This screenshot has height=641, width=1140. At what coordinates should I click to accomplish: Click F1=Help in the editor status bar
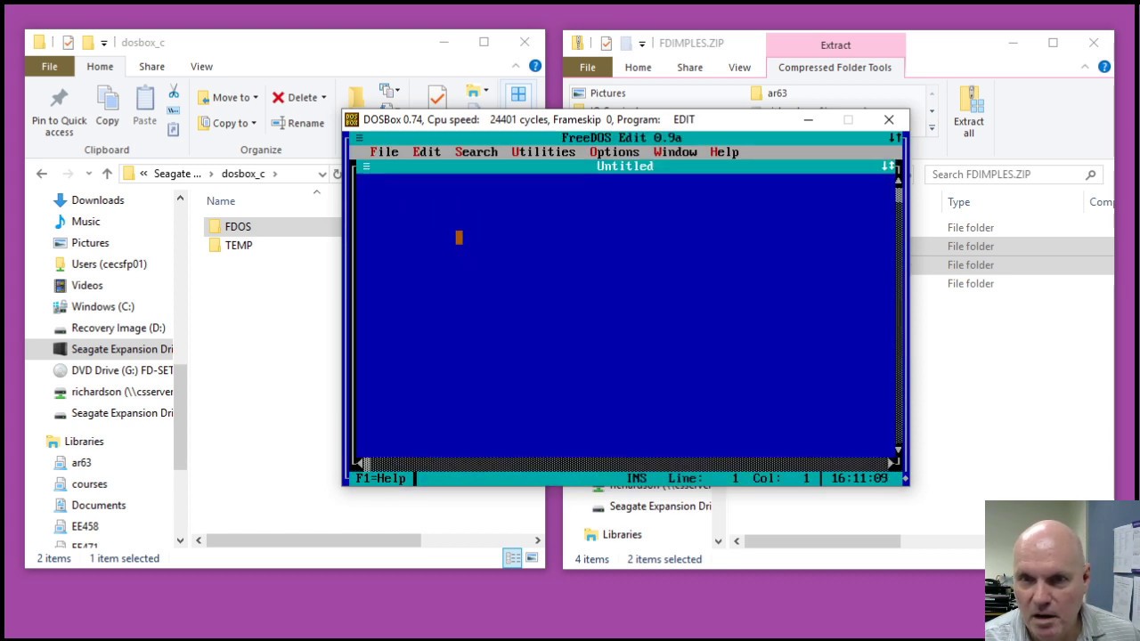[380, 478]
